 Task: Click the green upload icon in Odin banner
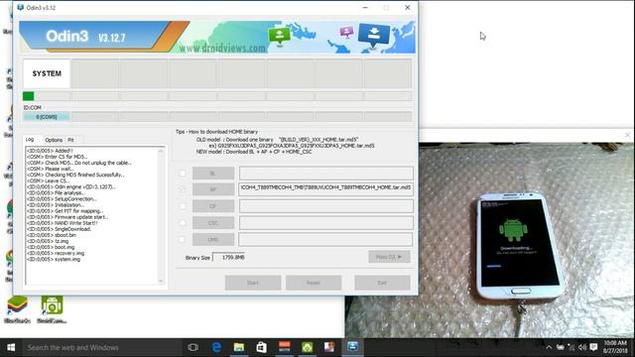pyautogui.click(x=280, y=36)
